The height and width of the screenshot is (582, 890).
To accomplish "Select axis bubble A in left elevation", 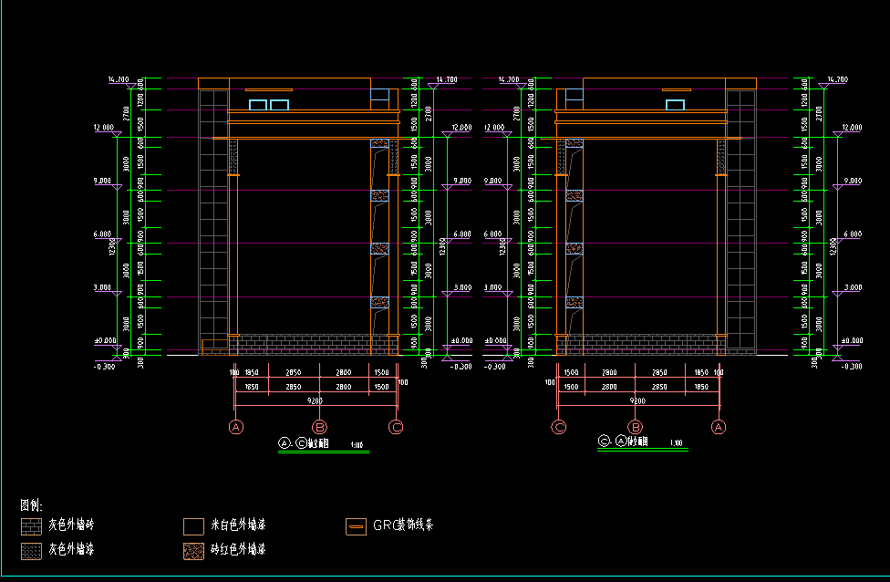I will click(236, 427).
